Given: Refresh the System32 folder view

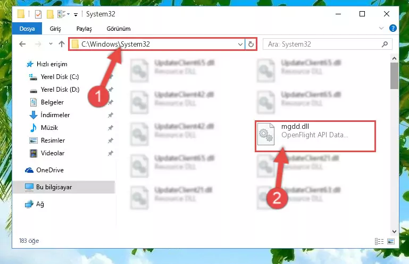Looking at the screenshot, I should tap(251, 44).
